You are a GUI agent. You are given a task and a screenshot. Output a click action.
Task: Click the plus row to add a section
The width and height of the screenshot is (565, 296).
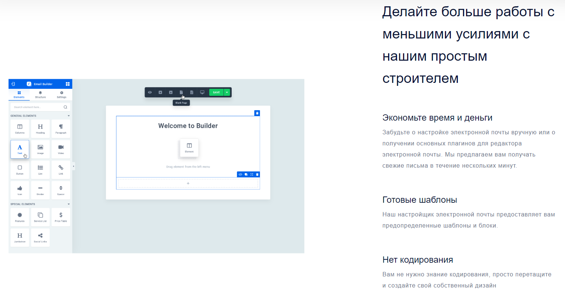point(188,183)
